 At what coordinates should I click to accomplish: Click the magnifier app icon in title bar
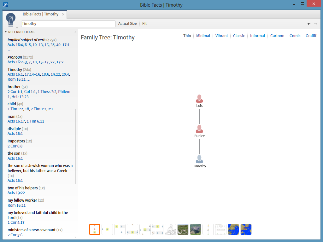6,4
